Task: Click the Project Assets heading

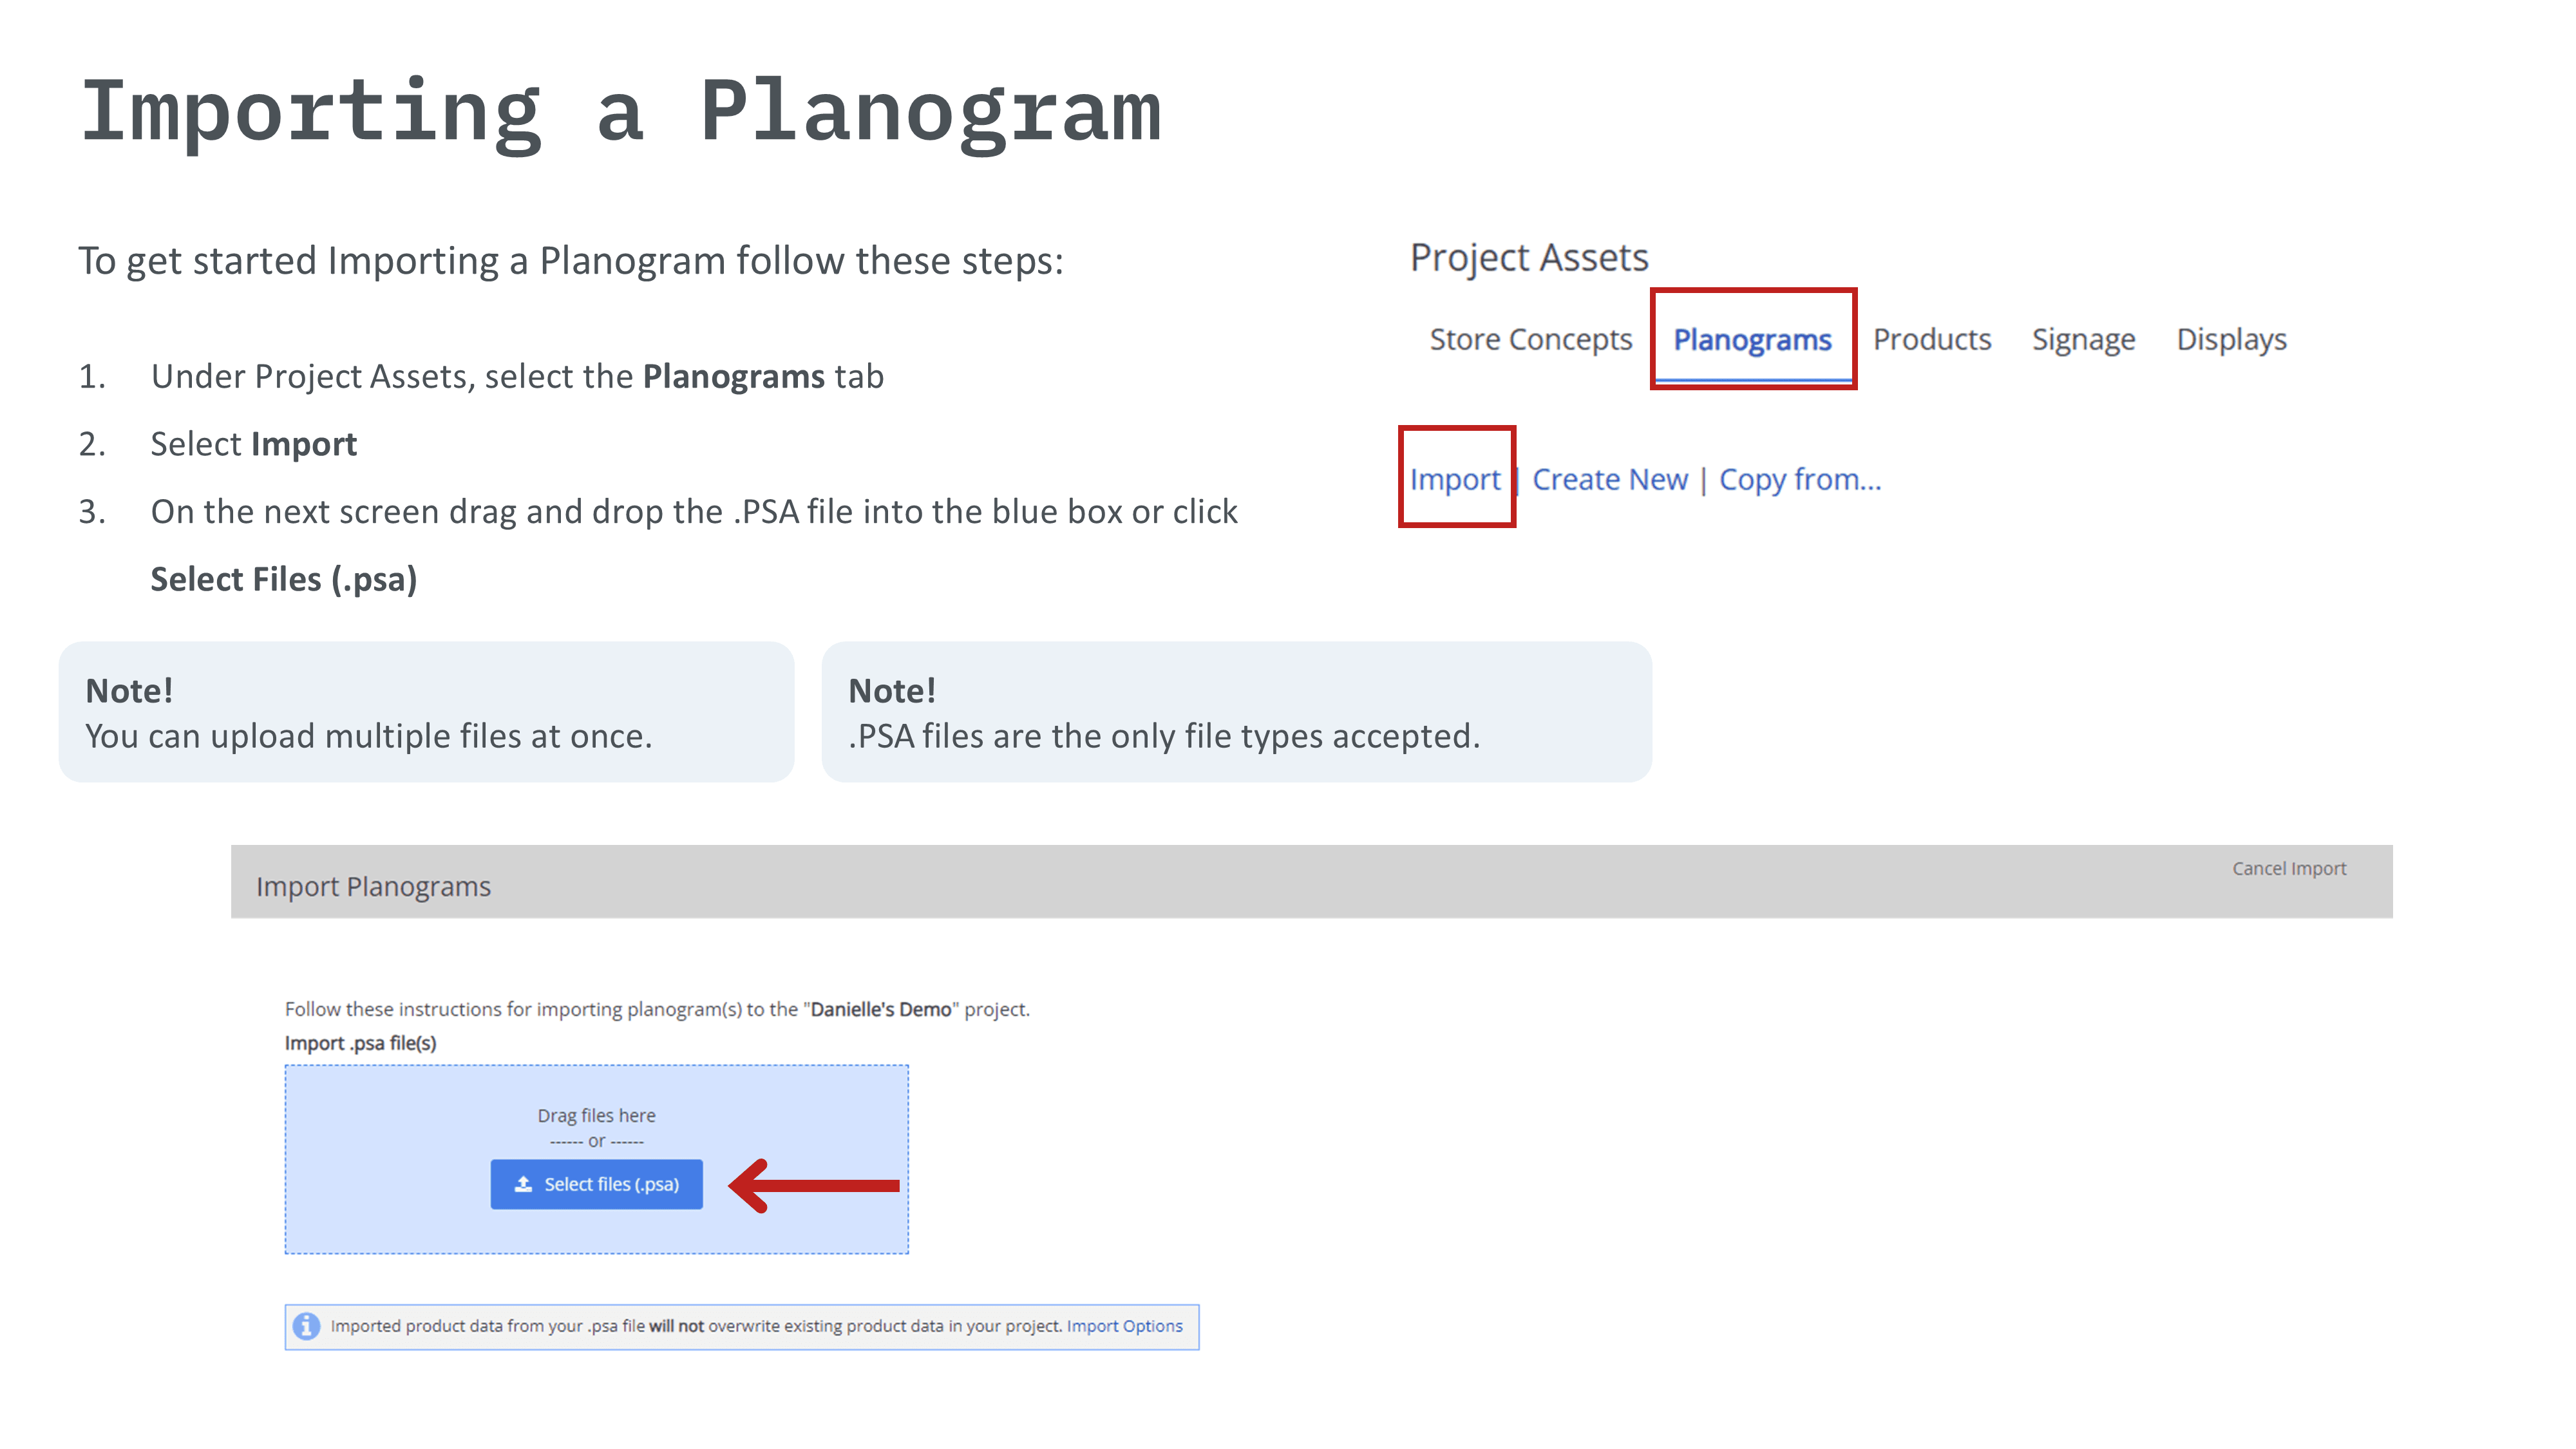Action: (1528, 258)
